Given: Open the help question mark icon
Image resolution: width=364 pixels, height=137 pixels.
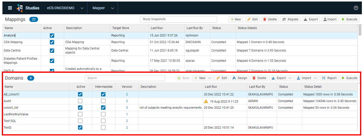Looking at the screenshot, I should [356, 8].
